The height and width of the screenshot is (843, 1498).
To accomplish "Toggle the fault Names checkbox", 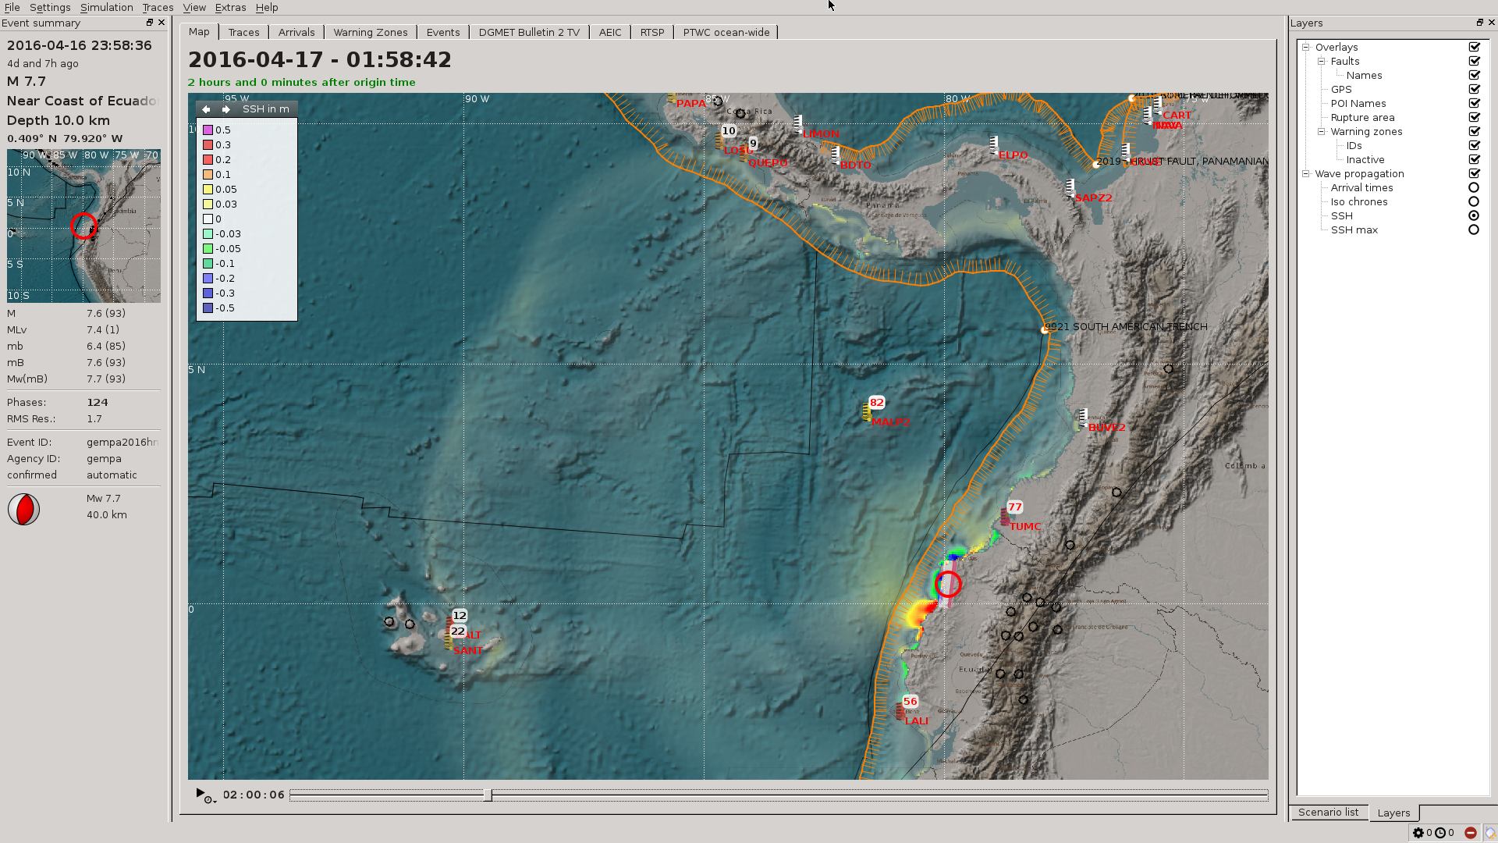I will point(1474,76).
